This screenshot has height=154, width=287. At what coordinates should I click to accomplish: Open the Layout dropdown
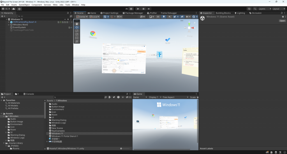pyautogui.click(x=279, y=9)
